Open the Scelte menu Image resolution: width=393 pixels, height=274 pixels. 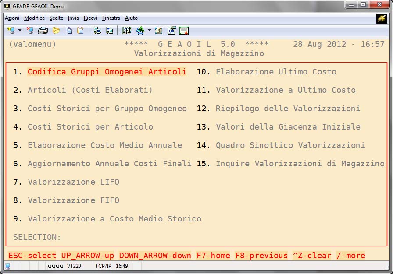(x=56, y=18)
